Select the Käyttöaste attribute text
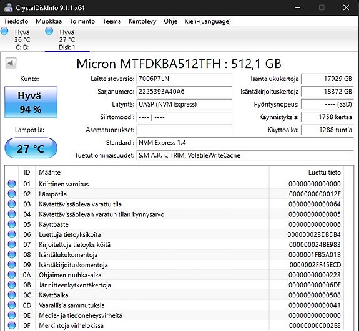This screenshot has width=359, height=331. pyautogui.click(x=54, y=224)
